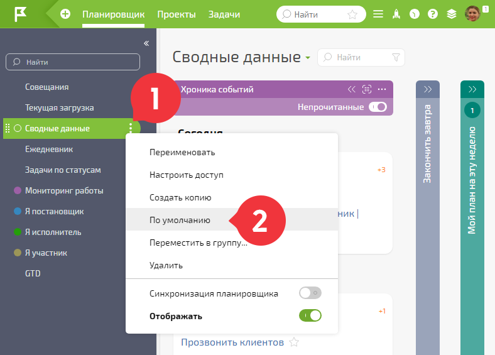Turn off the Отображать switch

[x=310, y=315]
